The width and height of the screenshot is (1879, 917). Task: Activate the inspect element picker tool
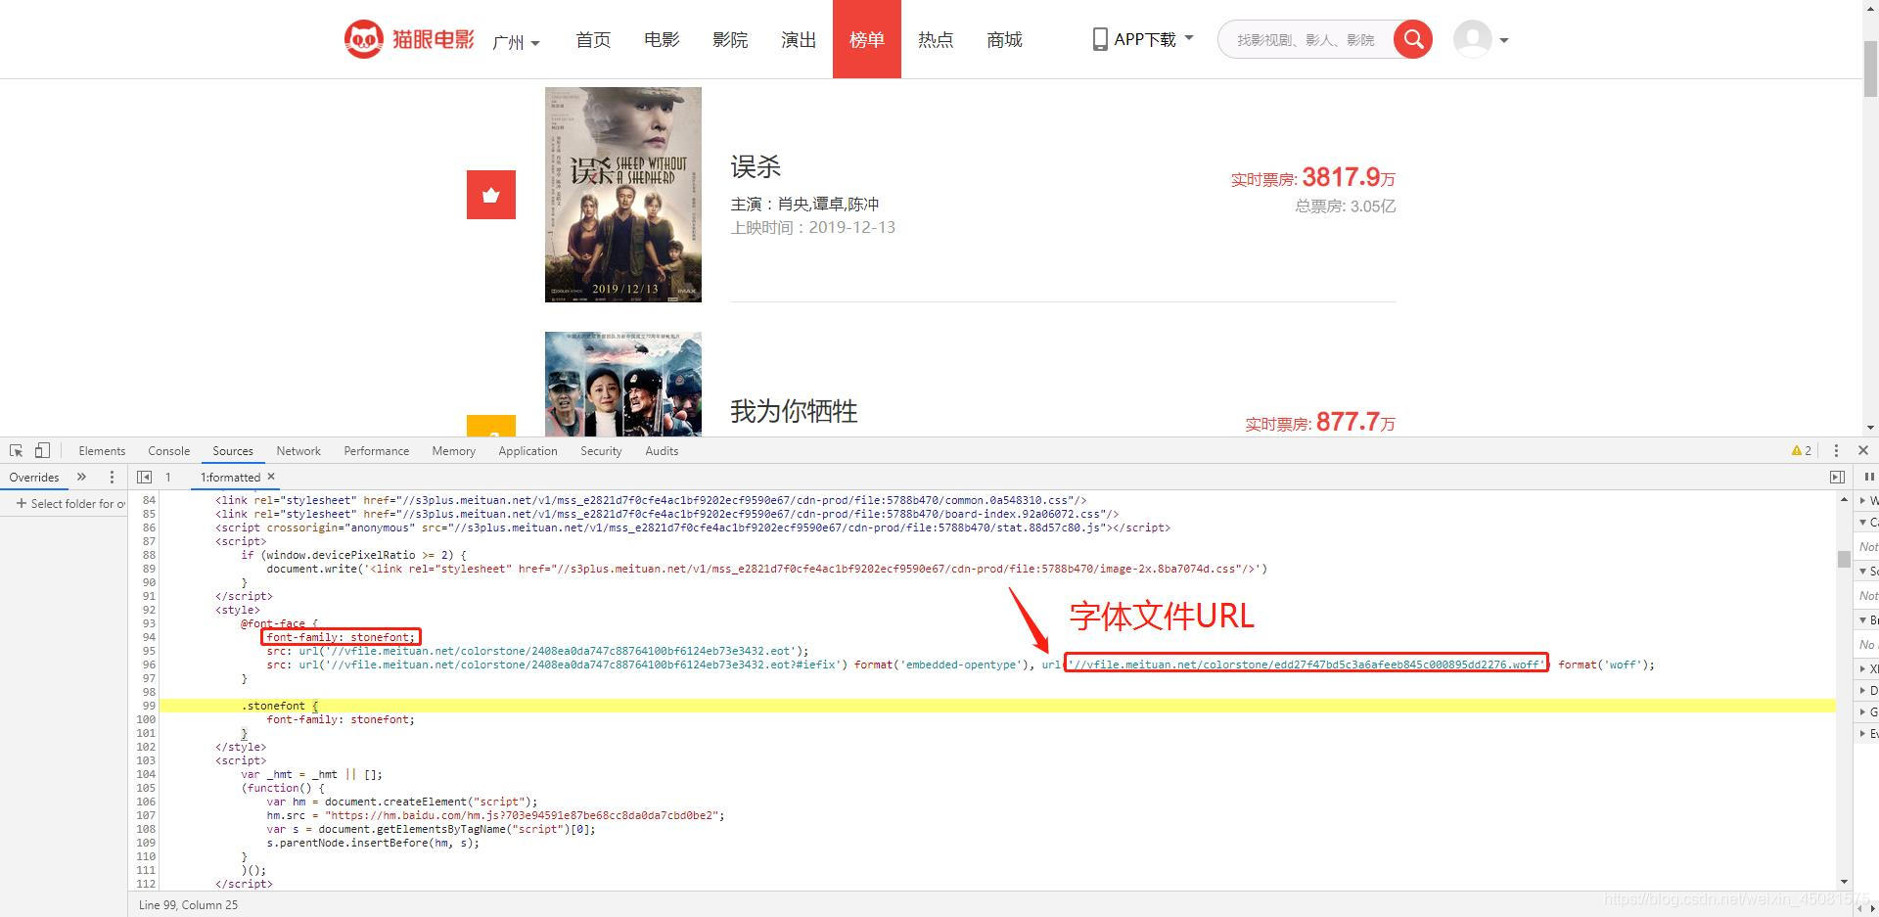point(17,450)
